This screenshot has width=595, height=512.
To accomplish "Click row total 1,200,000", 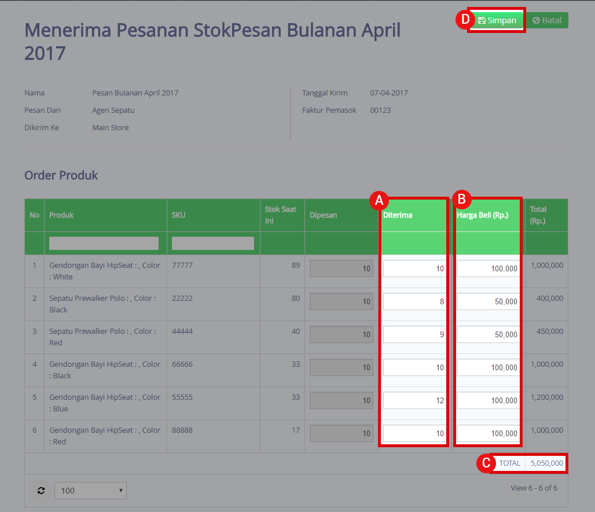I will click(547, 397).
